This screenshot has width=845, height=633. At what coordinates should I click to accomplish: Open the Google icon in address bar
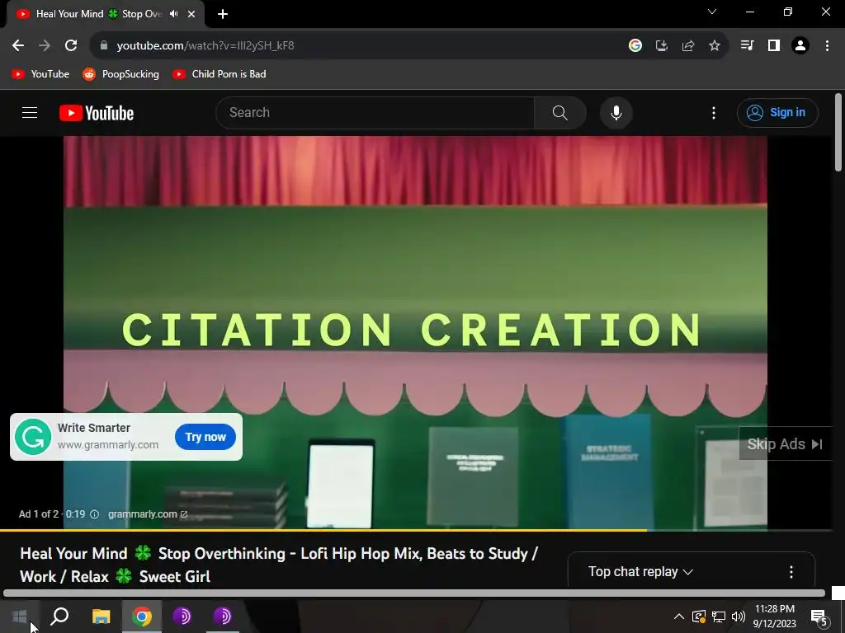pyautogui.click(x=635, y=46)
